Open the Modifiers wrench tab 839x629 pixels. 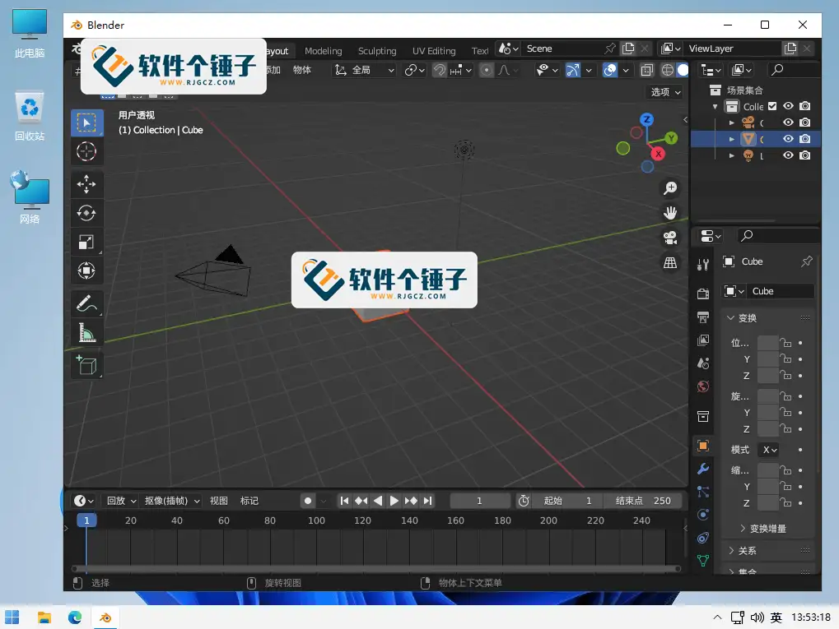703,469
